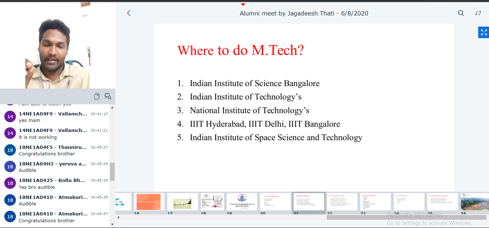Click sender name '18NE1A04H3 - yeruva a...'
Viewport: 489px width, 228px height.
(x=53, y=164)
